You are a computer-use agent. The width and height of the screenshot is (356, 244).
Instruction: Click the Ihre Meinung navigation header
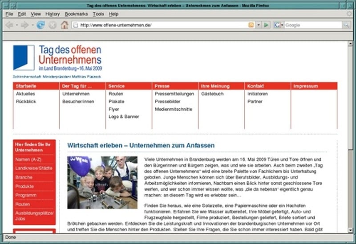[221, 86]
